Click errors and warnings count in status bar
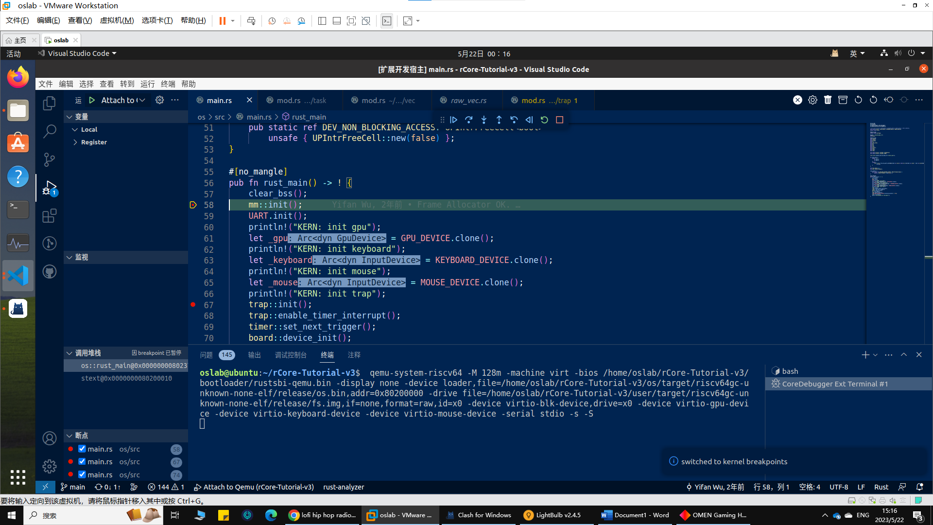Screen dimensions: 933x525 click(166, 487)
